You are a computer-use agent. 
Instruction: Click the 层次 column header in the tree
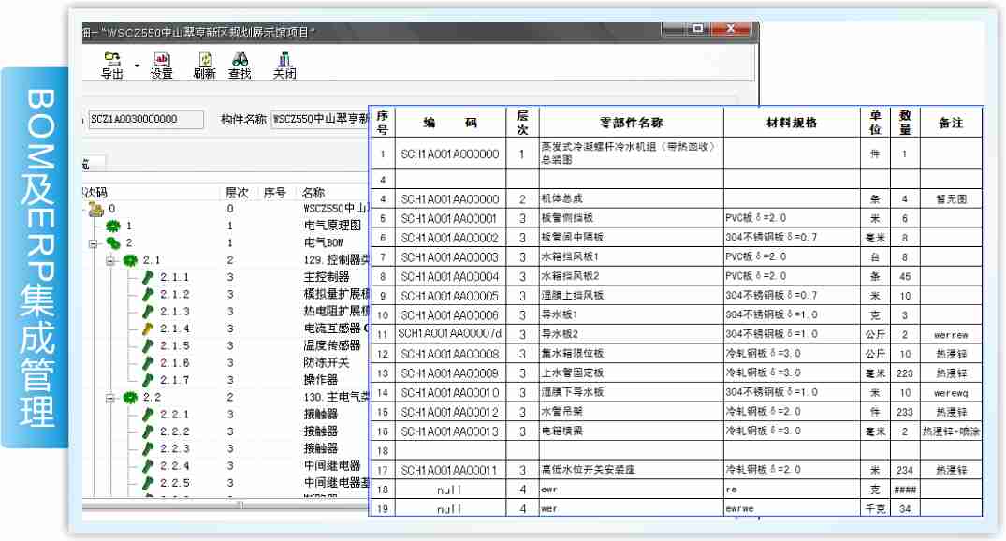point(236,192)
